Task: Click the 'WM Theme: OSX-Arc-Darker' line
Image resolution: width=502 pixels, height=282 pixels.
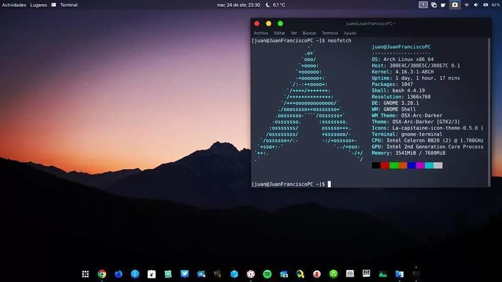Action: coord(407,116)
